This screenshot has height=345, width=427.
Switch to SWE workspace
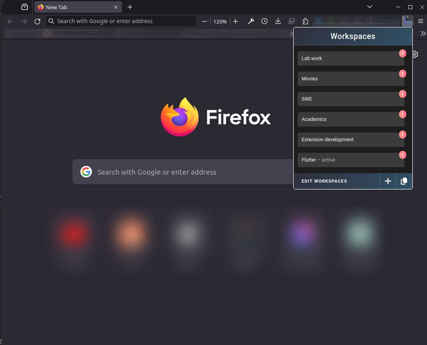351,99
